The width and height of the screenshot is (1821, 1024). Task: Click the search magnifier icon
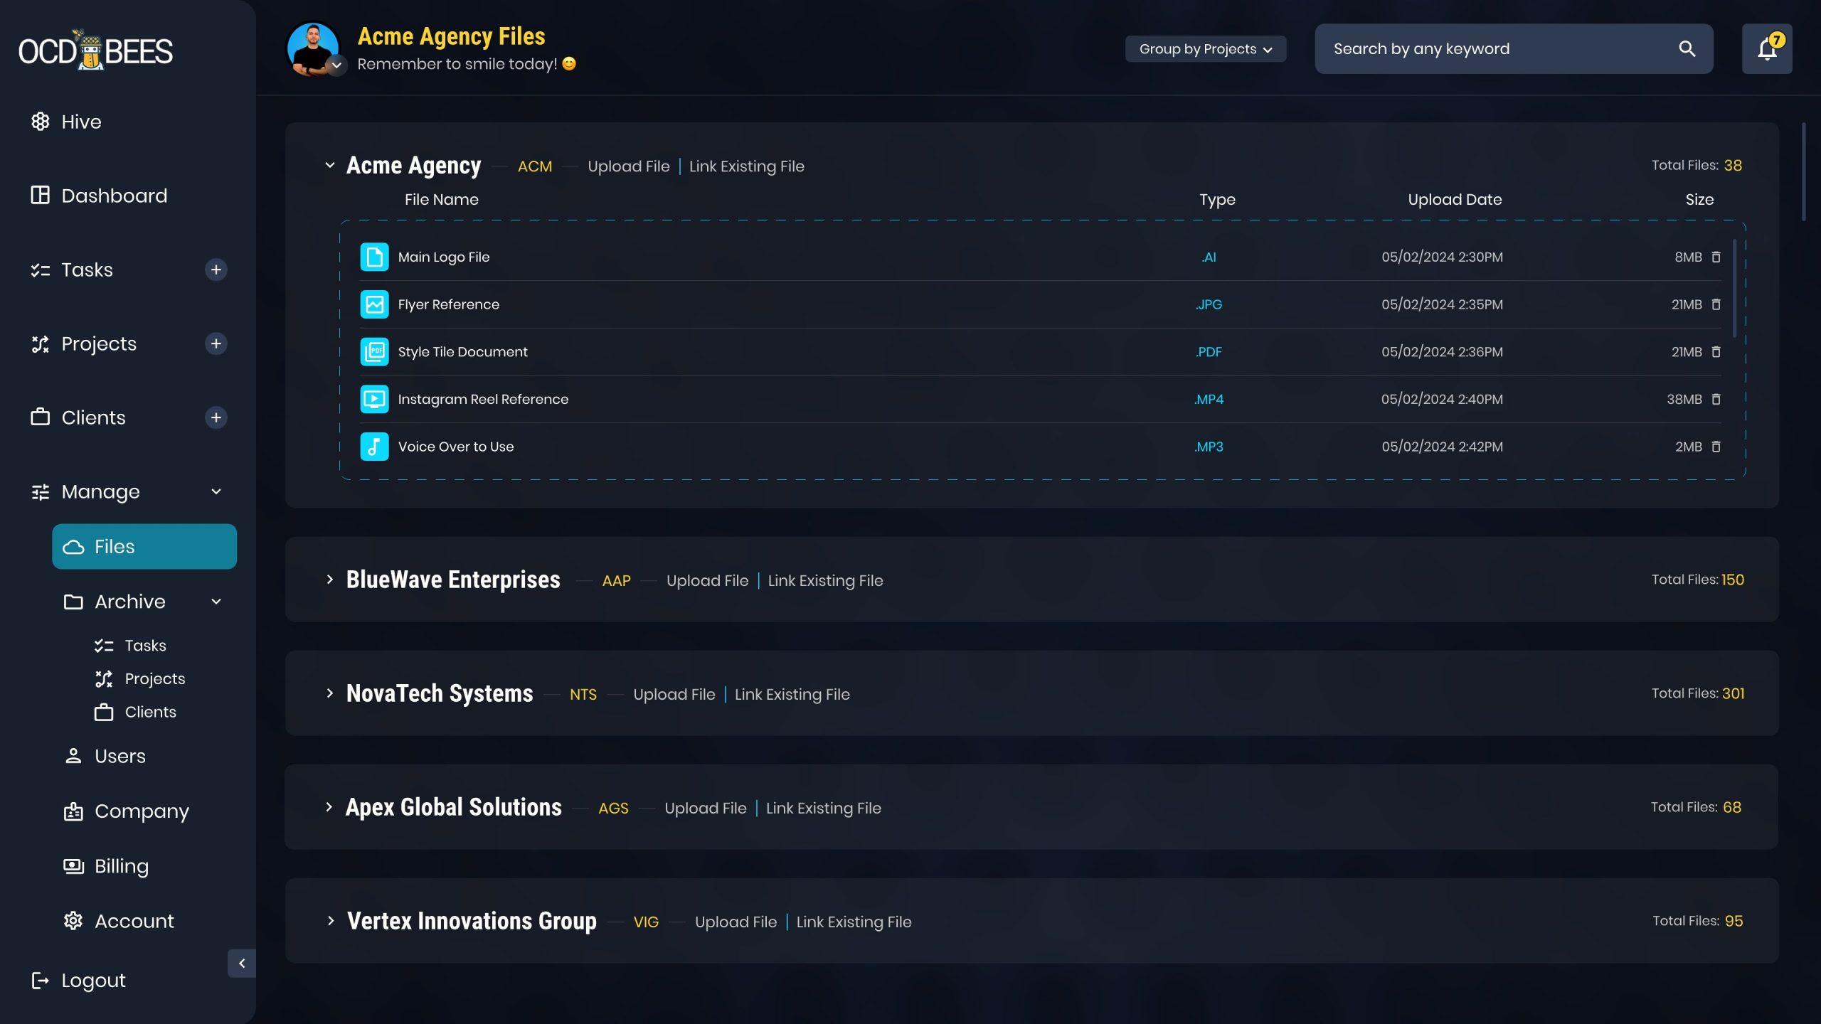click(1687, 49)
